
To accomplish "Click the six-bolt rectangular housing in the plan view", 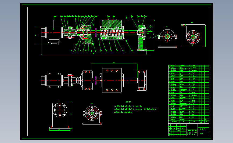I will point(112,80).
